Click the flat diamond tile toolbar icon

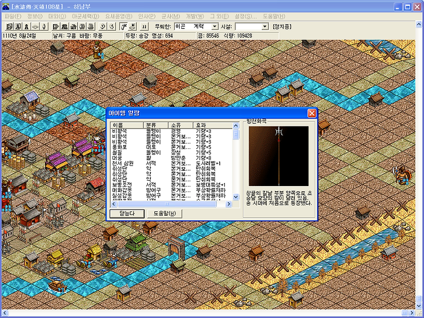(x=35, y=26)
